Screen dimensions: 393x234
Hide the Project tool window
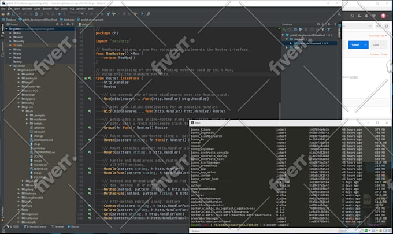tap(73, 24)
